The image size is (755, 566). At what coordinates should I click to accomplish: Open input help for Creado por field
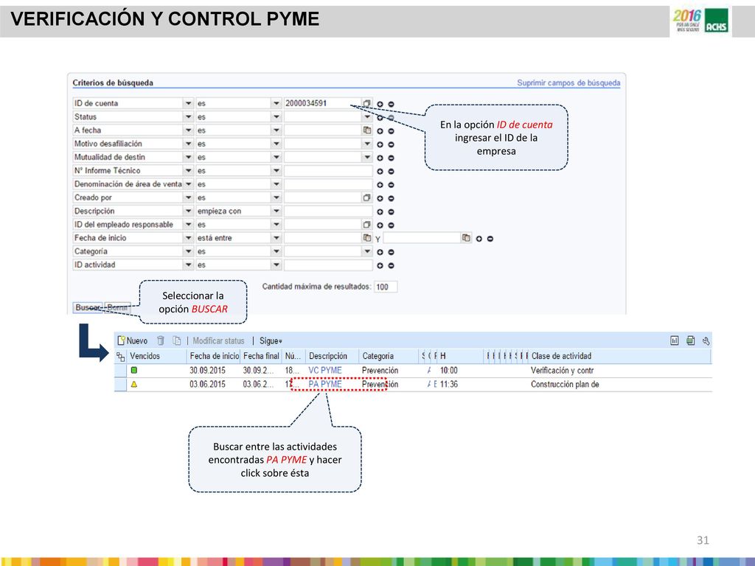(x=367, y=198)
